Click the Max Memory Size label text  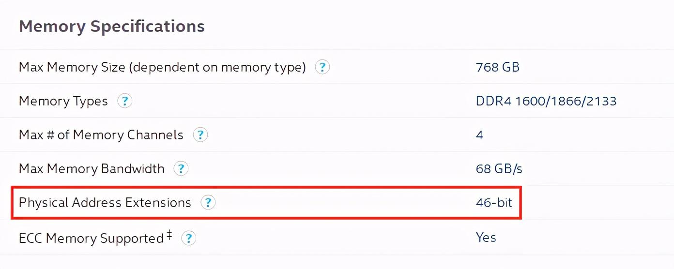coord(162,67)
